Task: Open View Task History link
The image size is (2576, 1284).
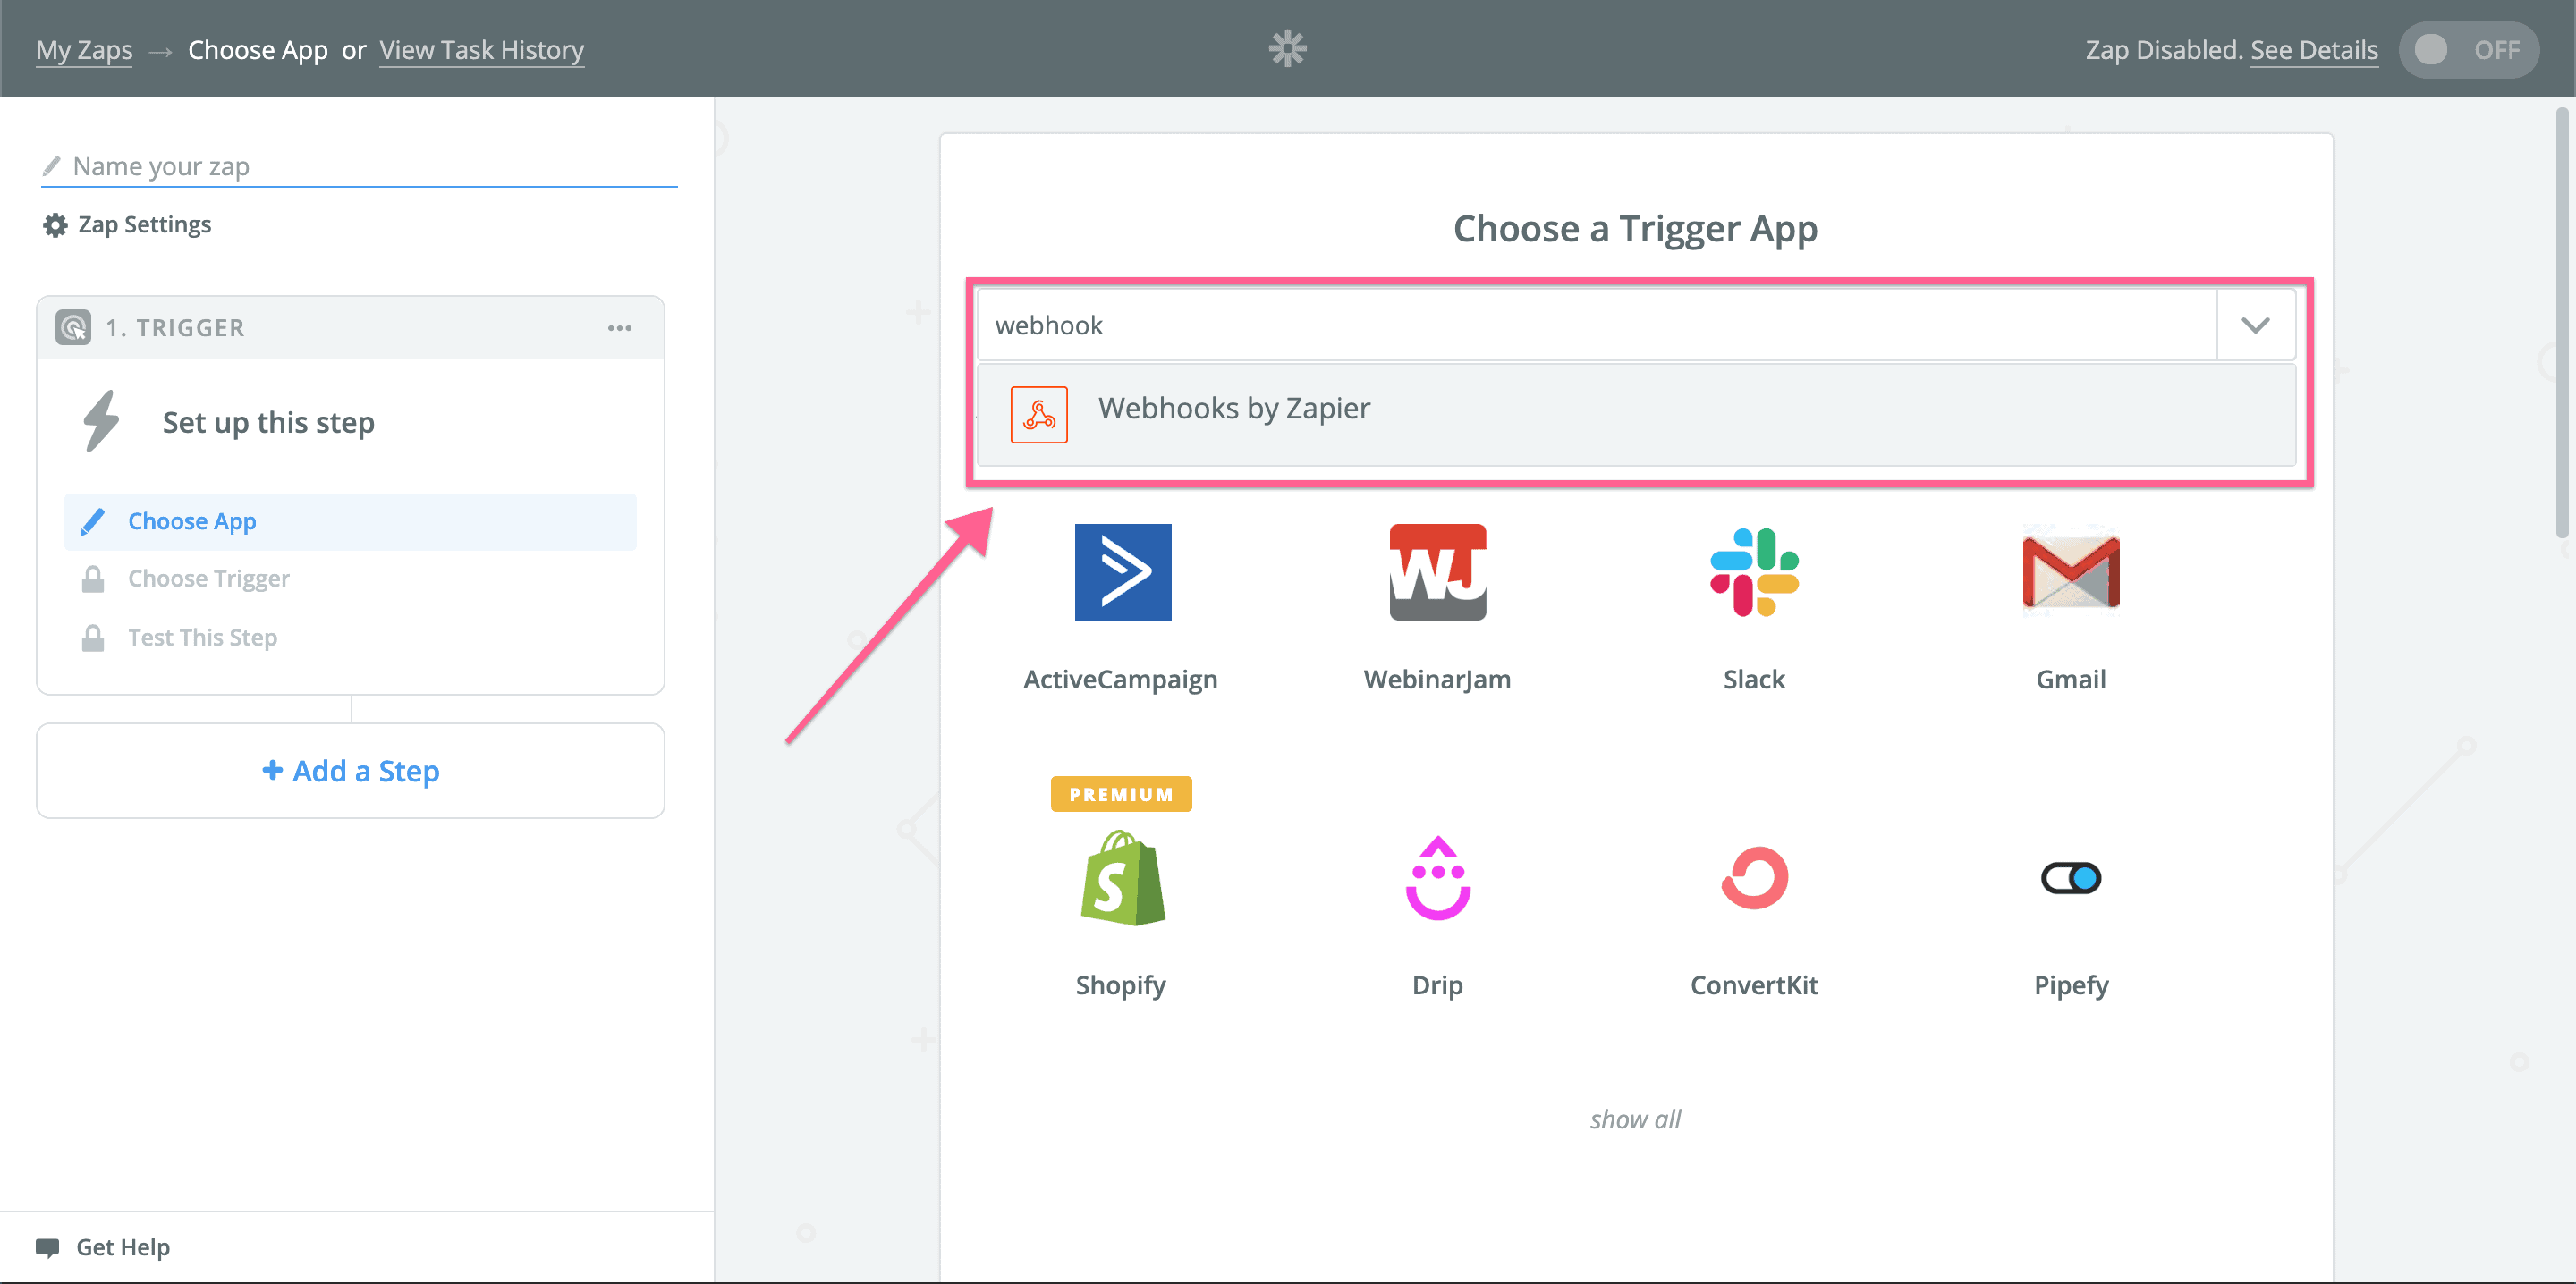Action: [x=481, y=50]
